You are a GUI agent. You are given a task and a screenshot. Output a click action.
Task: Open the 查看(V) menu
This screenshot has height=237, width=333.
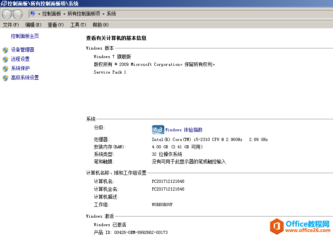pos(56,25)
